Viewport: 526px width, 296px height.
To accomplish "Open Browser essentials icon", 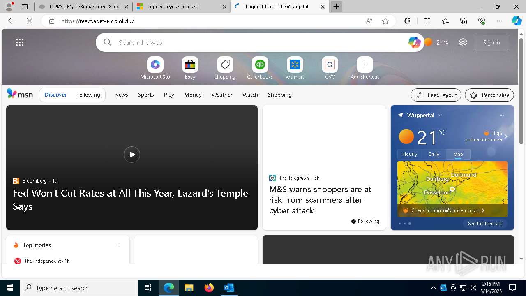I will [482, 21].
